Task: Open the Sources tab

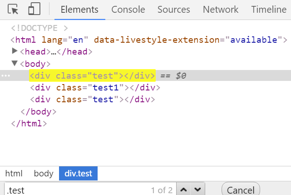Action: pyautogui.click(x=174, y=10)
